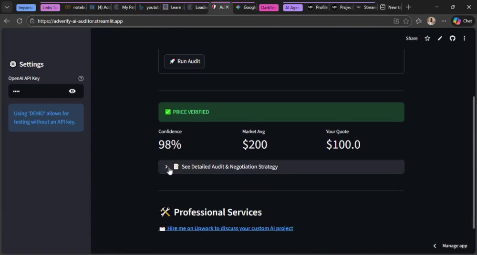Click the chevron beside Manage app
This screenshot has height=255, width=477.
point(435,245)
